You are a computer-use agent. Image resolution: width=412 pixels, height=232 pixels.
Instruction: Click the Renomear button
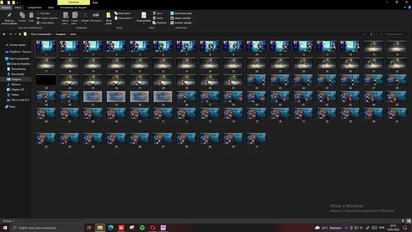(96, 17)
